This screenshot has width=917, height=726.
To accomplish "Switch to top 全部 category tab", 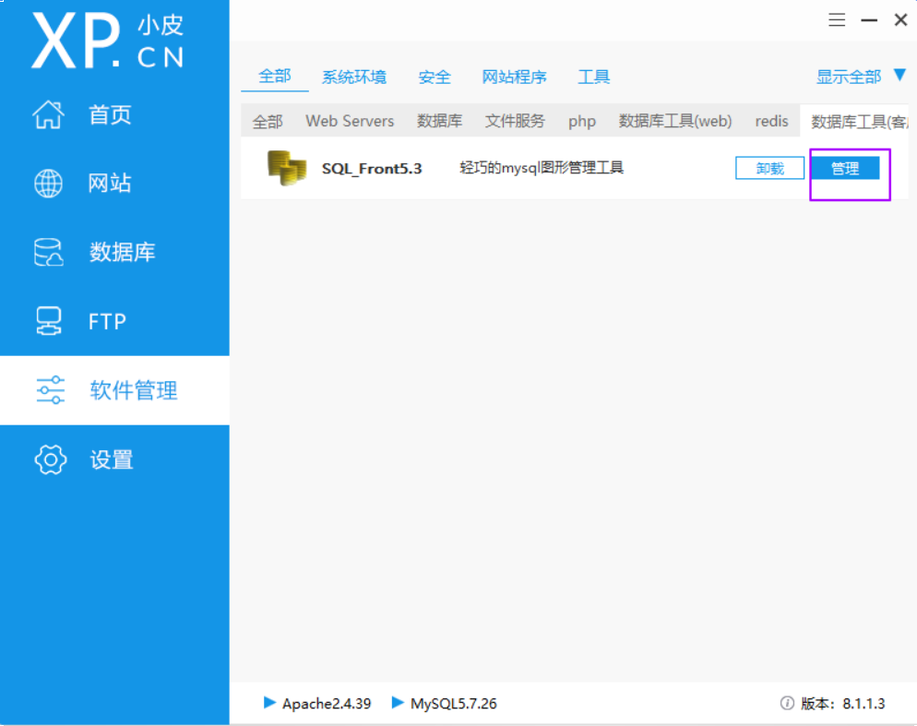I will click(275, 76).
